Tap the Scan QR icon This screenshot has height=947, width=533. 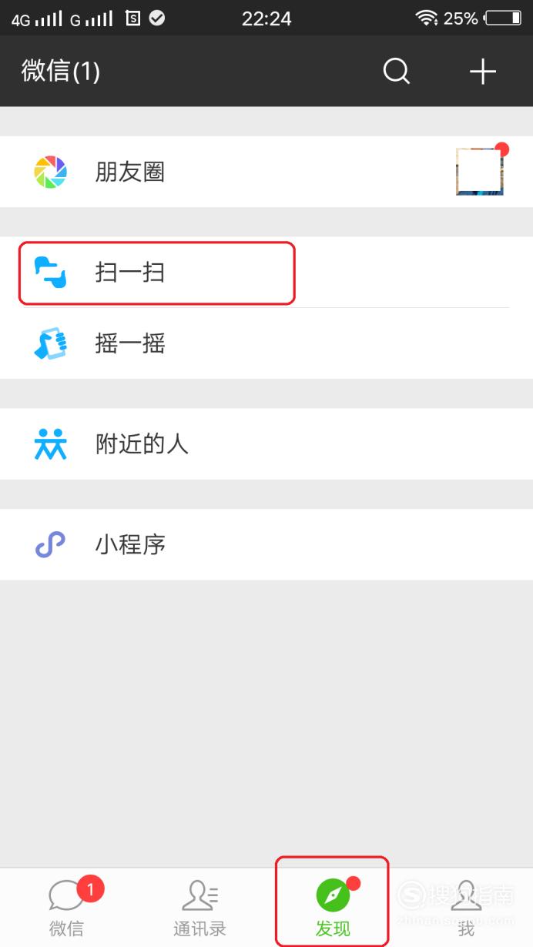click(x=51, y=273)
